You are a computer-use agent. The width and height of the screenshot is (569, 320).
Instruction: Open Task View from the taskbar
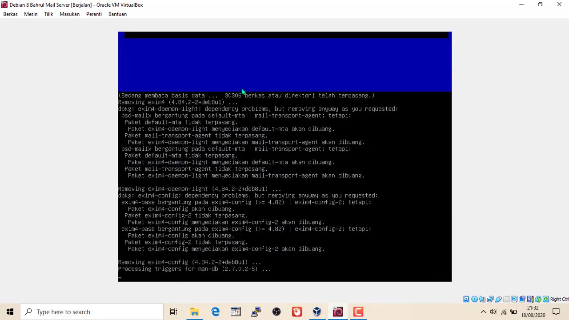pos(173,312)
